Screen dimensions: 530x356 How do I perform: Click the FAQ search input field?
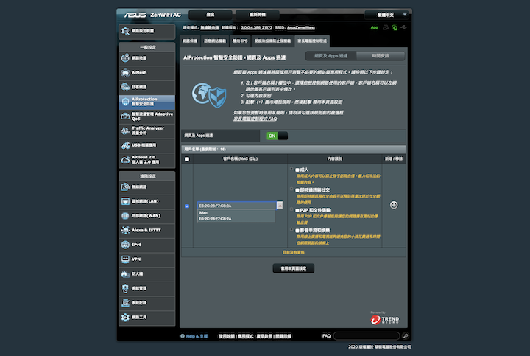point(367,335)
